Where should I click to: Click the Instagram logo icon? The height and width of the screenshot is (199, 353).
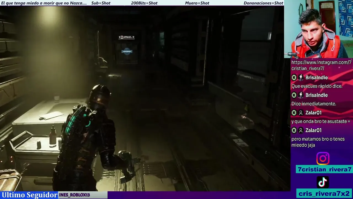[323, 159]
